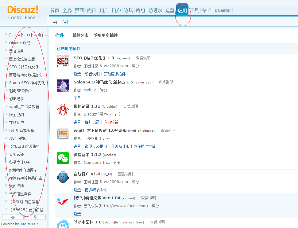This screenshot has width=298, height=228.
Task: Click 设置 under 爱飞智能采集 plugin
Action: tap(77, 214)
